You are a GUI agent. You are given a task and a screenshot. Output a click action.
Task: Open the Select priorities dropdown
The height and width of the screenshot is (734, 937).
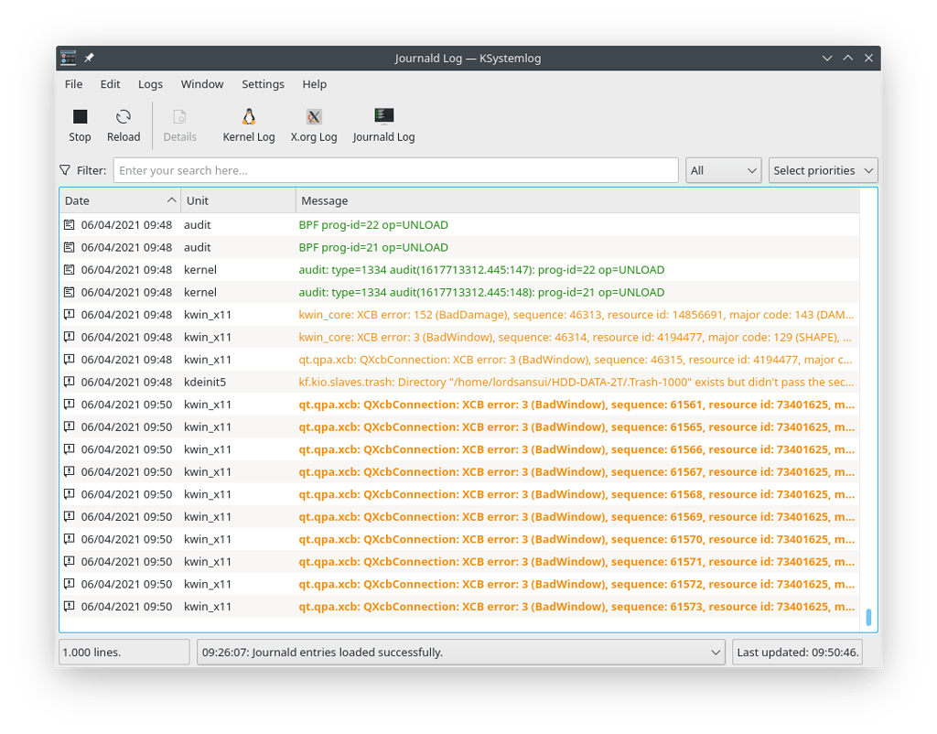(x=822, y=169)
